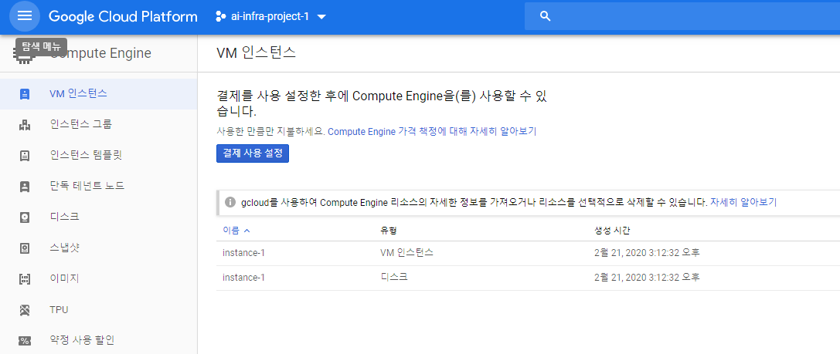Click the search magnifier icon
This screenshot has width=840, height=354.
click(x=546, y=16)
